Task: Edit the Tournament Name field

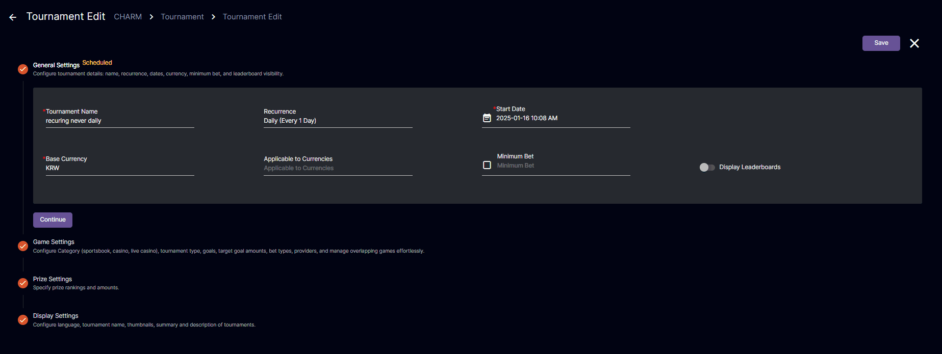Action: point(120,121)
